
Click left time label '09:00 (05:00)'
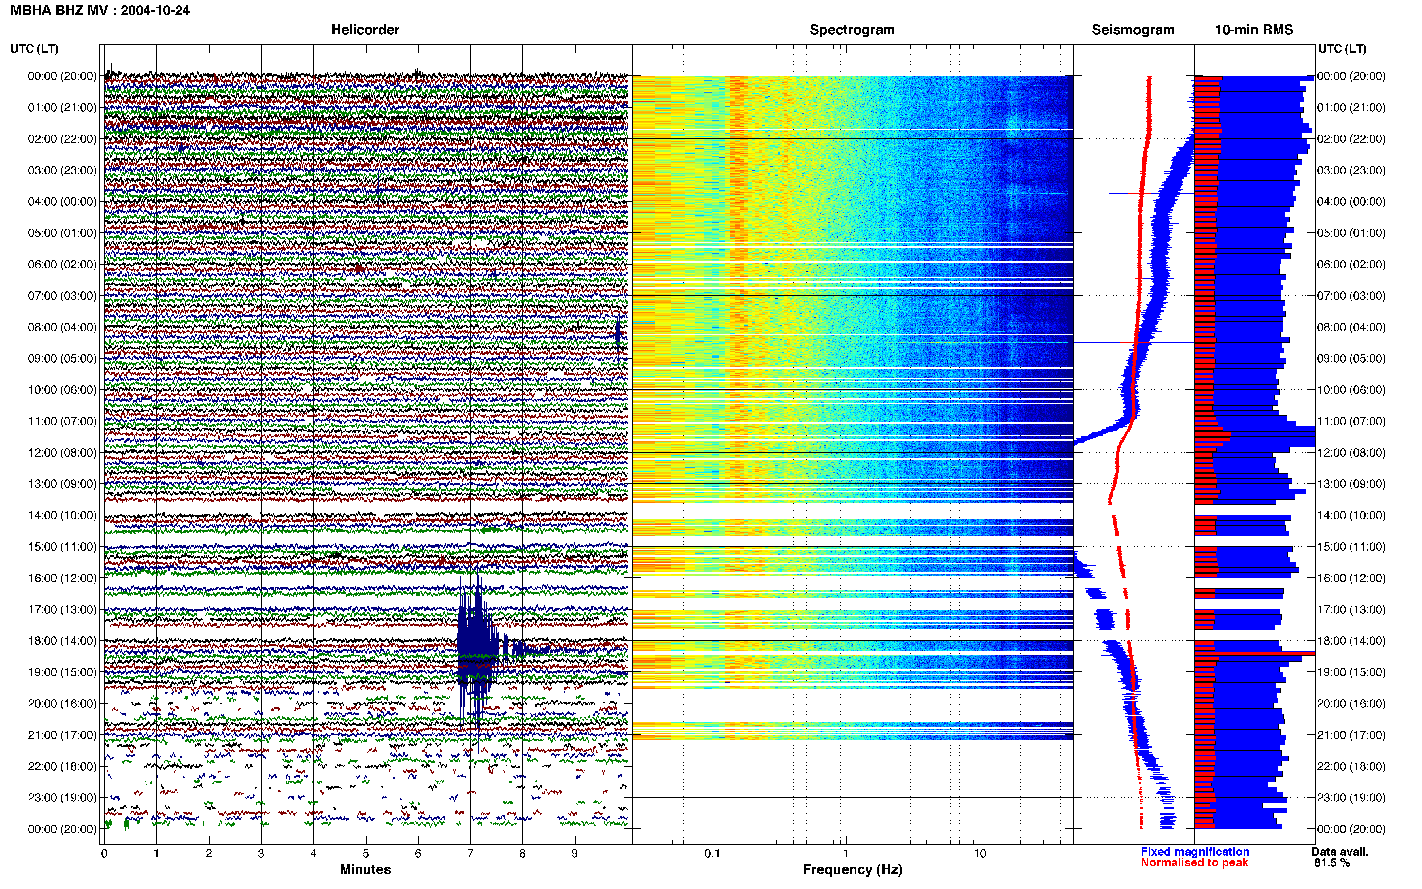pos(62,358)
